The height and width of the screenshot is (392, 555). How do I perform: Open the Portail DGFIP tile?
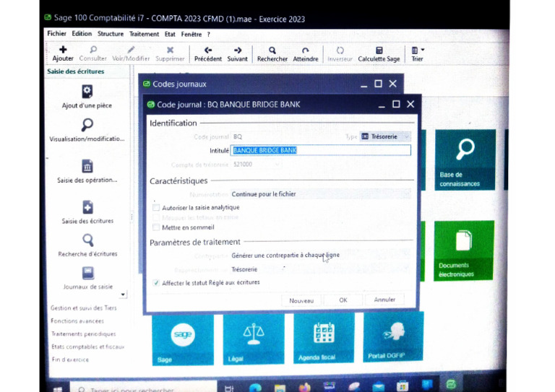click(x=393, y=336)
